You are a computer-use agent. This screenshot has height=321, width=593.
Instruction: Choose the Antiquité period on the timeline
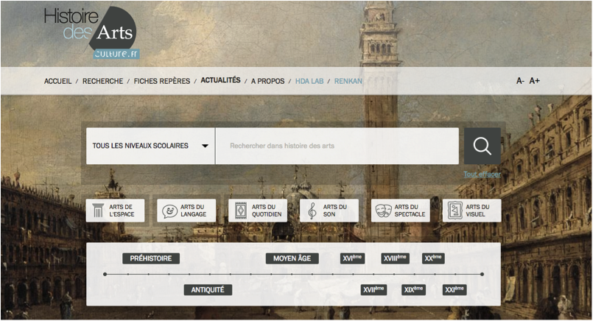(208, 290)
